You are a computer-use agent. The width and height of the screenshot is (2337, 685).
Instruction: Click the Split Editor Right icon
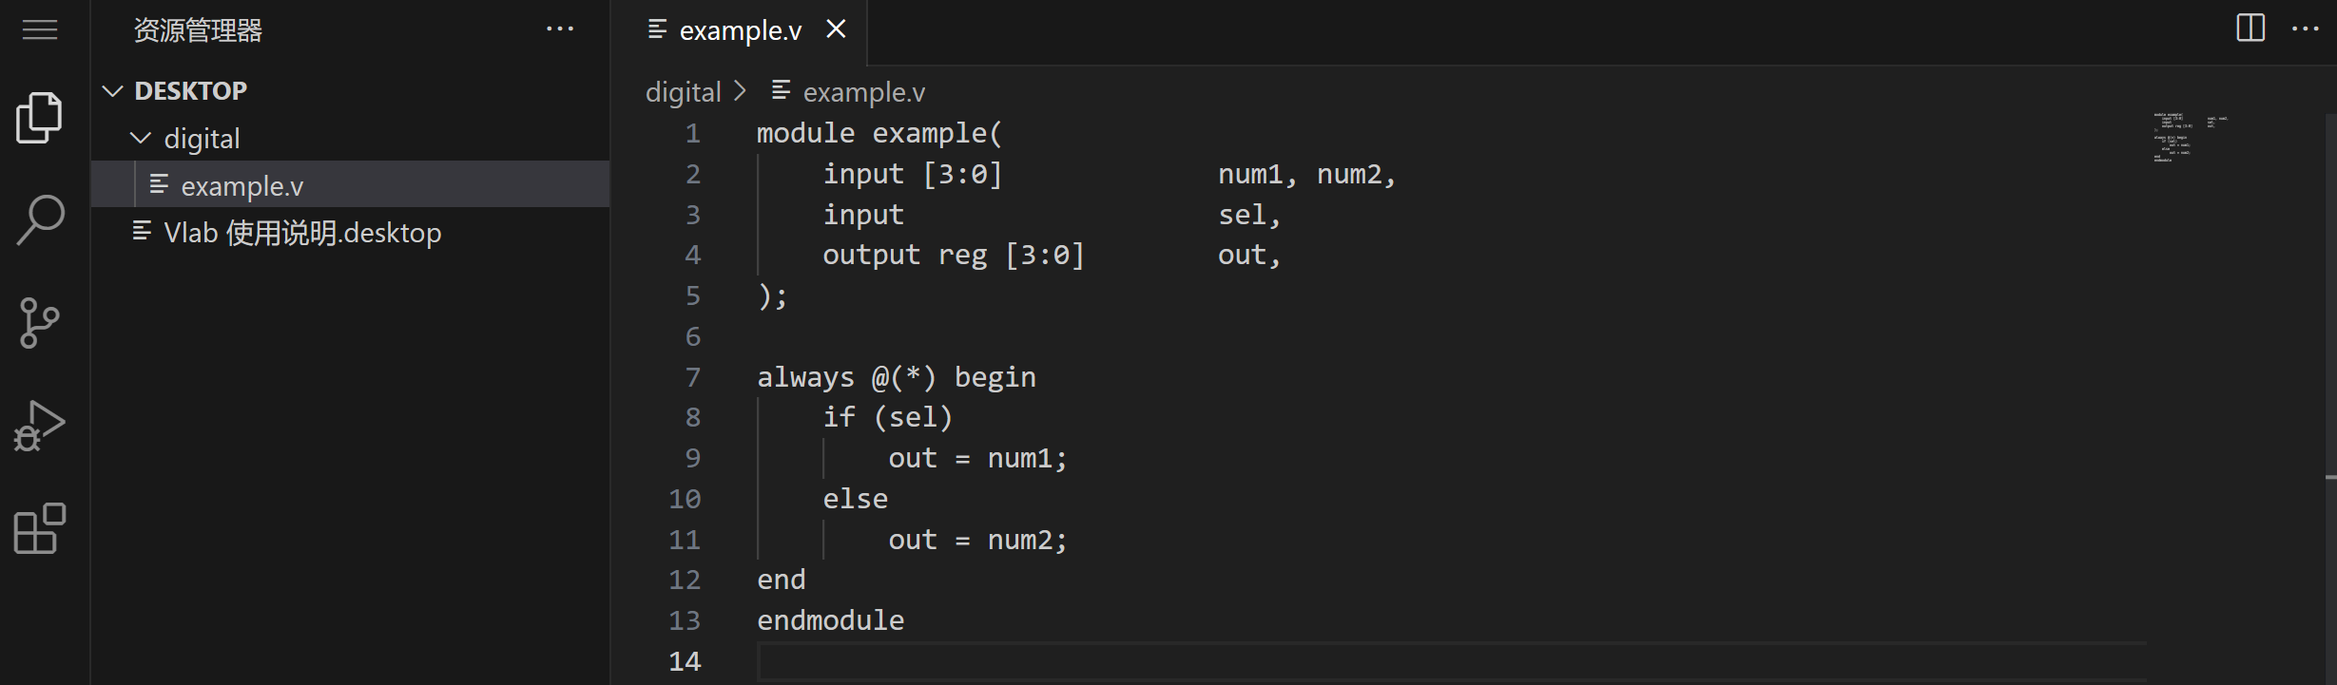[2250, 29]
